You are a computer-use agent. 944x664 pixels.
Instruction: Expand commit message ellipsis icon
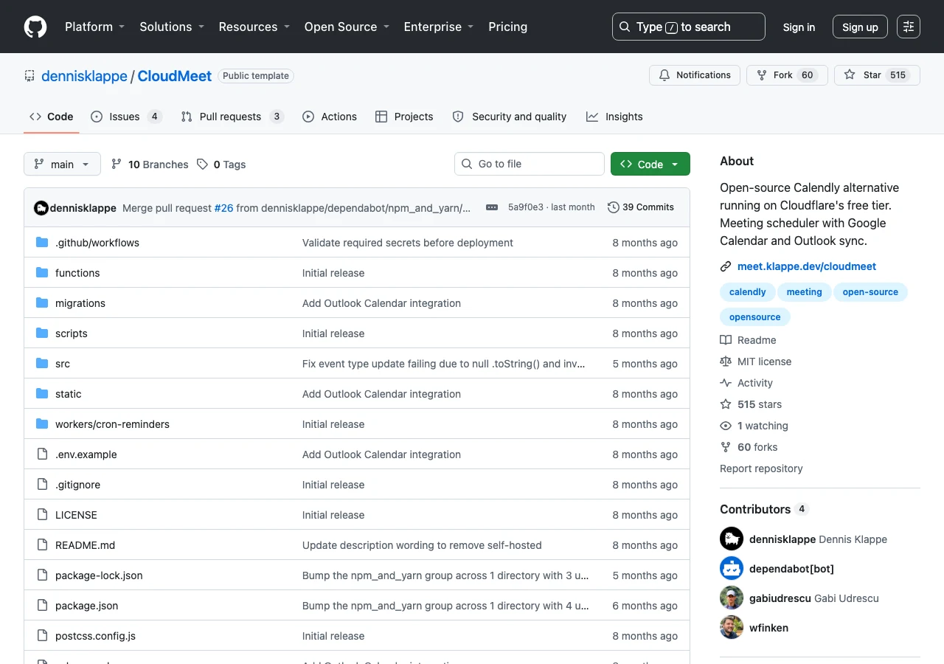[492, 207]
